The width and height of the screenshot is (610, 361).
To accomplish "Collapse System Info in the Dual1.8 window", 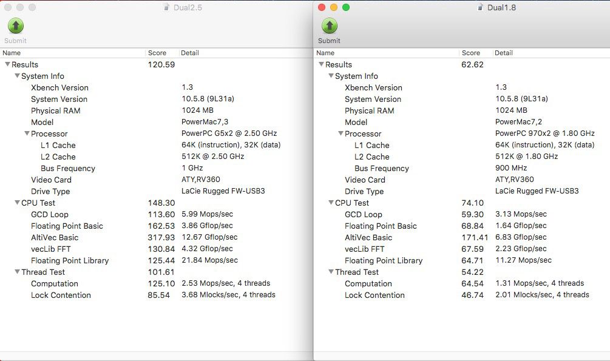I will [331, 76].
